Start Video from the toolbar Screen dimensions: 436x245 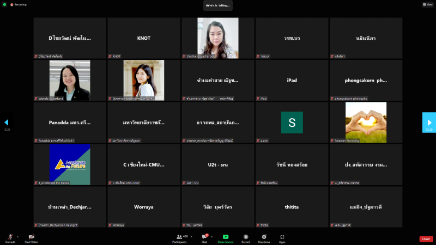pyautogui.click(x=31, y=238)
